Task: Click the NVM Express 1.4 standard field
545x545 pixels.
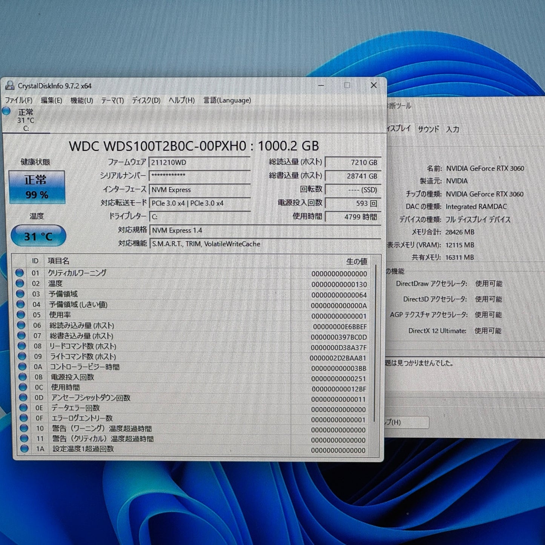Action: click(x=265, y=230)
